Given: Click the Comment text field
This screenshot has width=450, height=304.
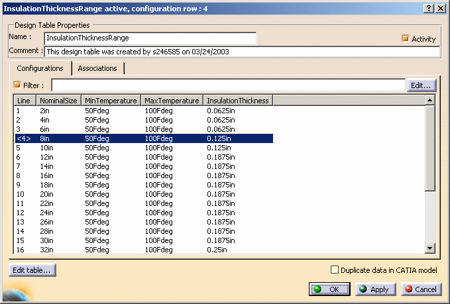Looking at the screenshot, I should point(242,52).
